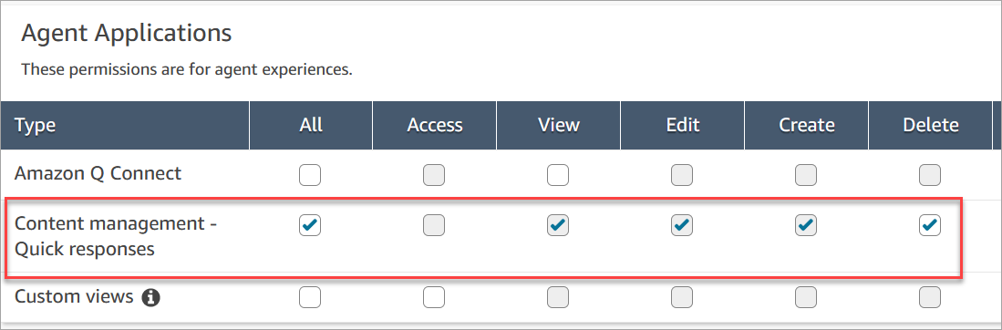The height and width of the screenshot is (330, 1002).
Task: Uncheck All for Content management Quick responses
Action: (310, 225)
